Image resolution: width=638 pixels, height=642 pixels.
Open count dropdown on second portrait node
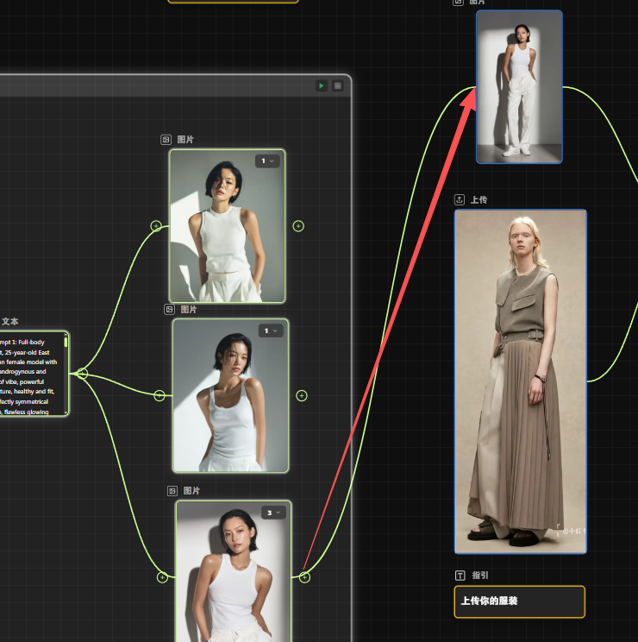tap(271, 330)
